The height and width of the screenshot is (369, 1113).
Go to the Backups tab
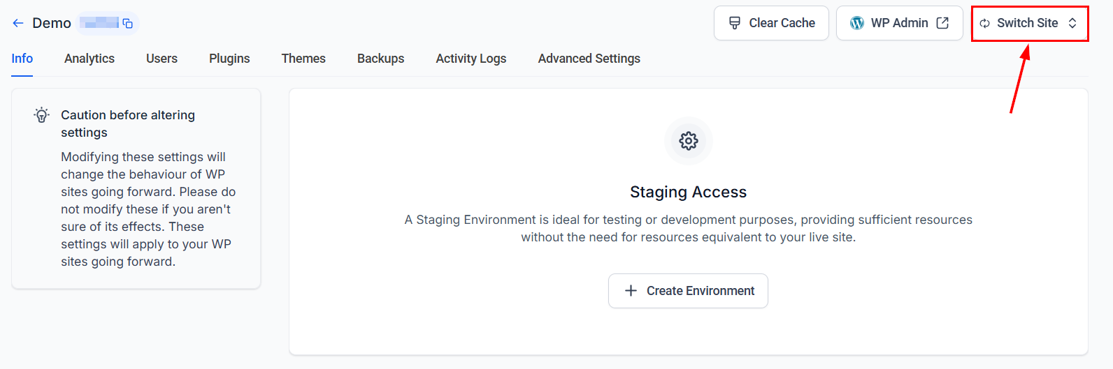click(x=380, y=59)
